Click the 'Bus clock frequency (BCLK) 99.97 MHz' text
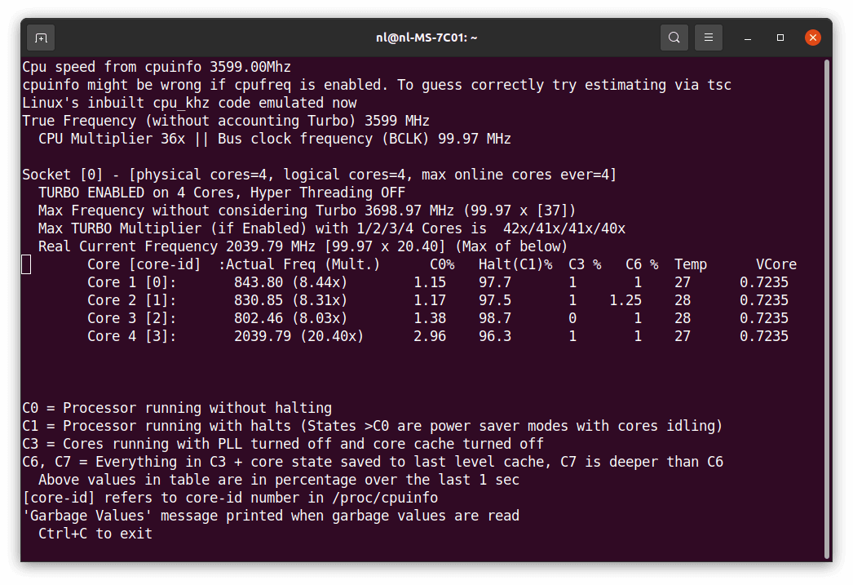This screenshot has height=585, width=853. pyautogui.click(x=365, y=139)
